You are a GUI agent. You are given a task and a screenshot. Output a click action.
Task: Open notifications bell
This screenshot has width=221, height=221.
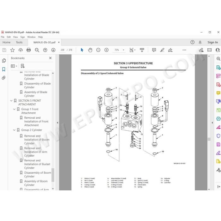coord(200,42)
